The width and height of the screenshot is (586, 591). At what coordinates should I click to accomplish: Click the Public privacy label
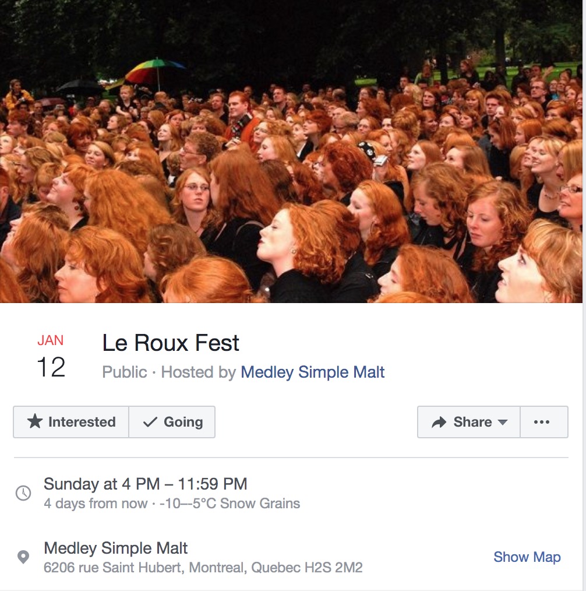(124, 372)
